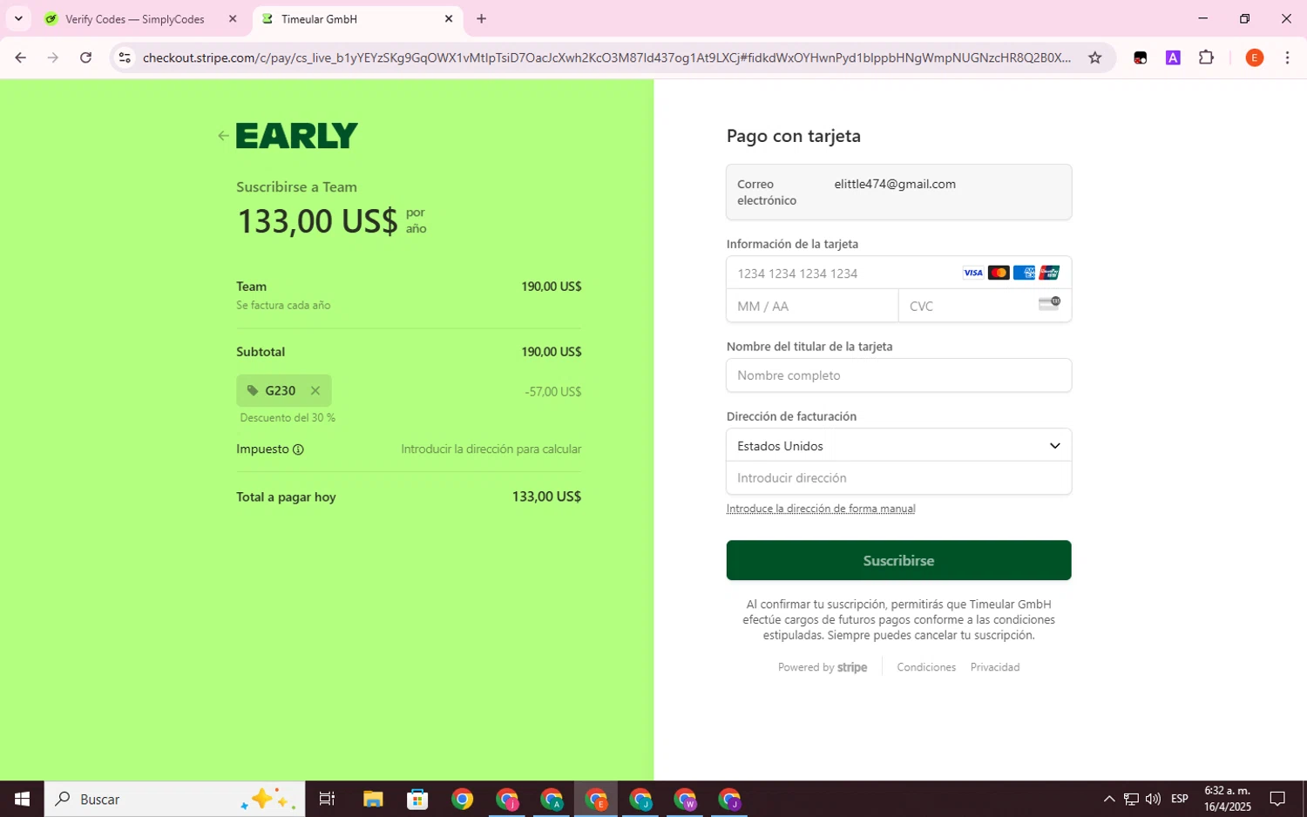The height and width of the screenshot is (817, 1307).
Task: Click Introduce la dirección de forma manual
Action: pos(821,509)
